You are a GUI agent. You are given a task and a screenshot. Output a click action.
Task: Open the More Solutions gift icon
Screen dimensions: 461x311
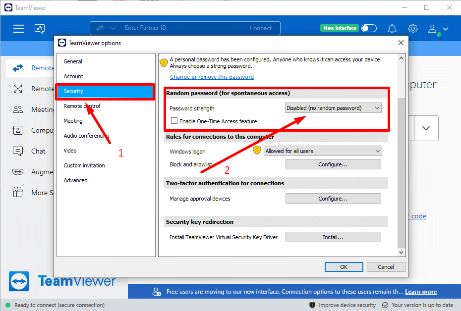click(x=18, y=192)
